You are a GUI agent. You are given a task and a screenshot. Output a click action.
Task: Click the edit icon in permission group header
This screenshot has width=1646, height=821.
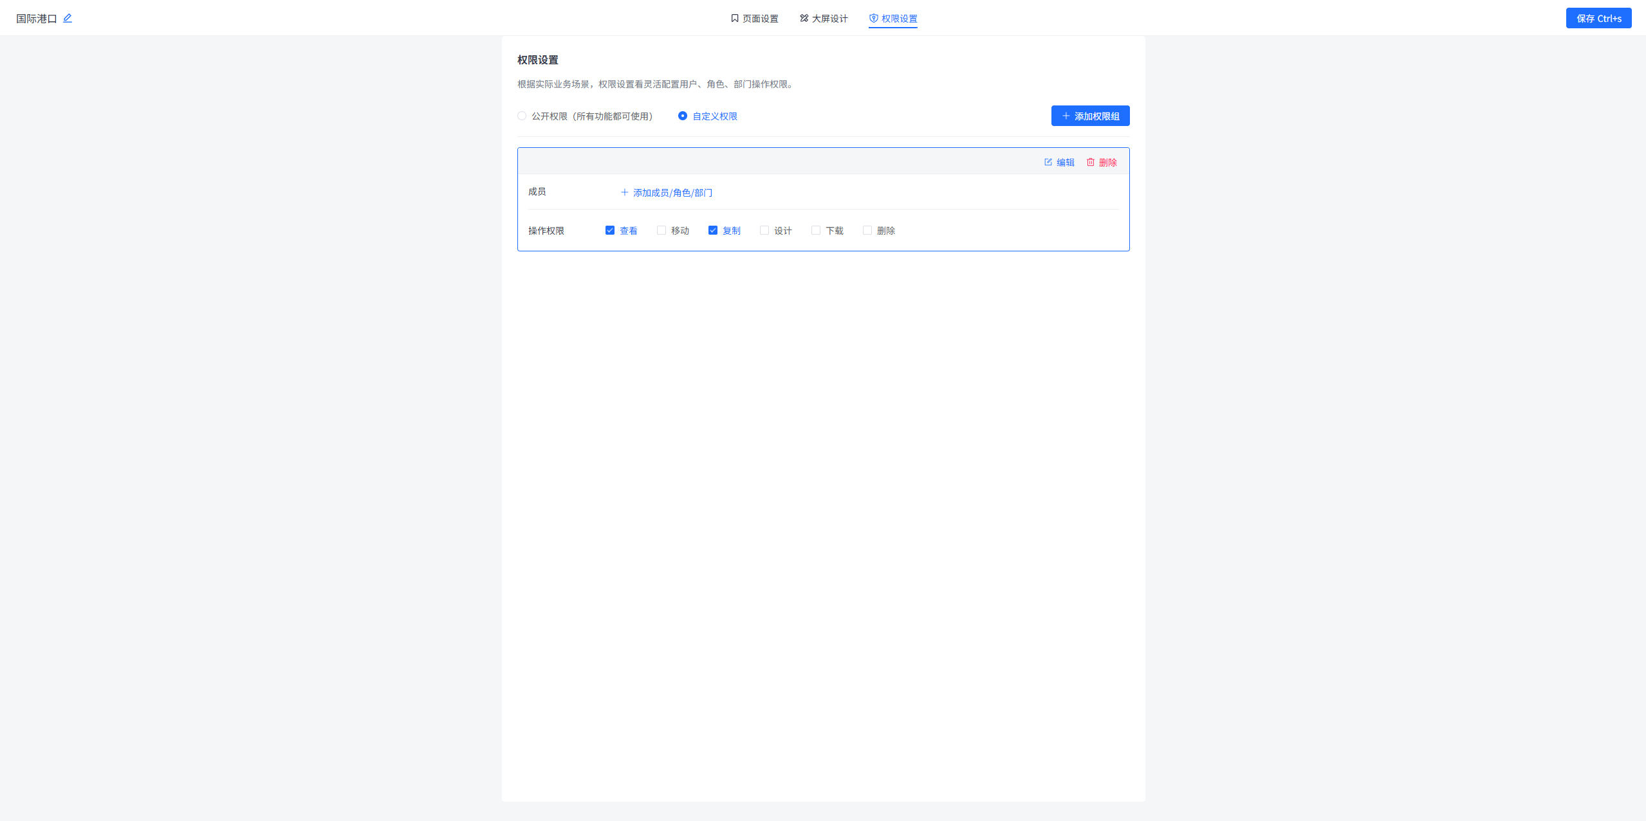click(1048, 162)
